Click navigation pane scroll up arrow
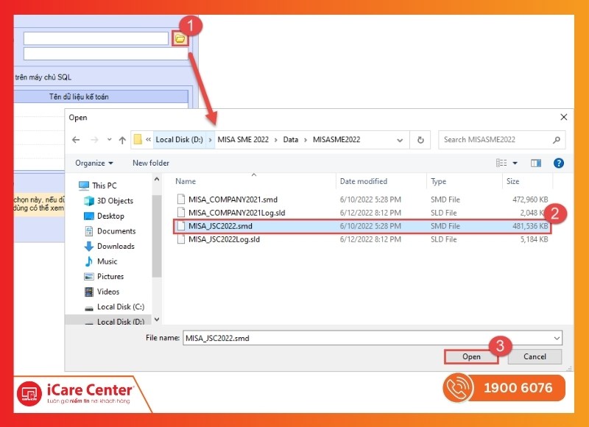The width and height of the screenshot is (589, 427). [x=157, y=179]
